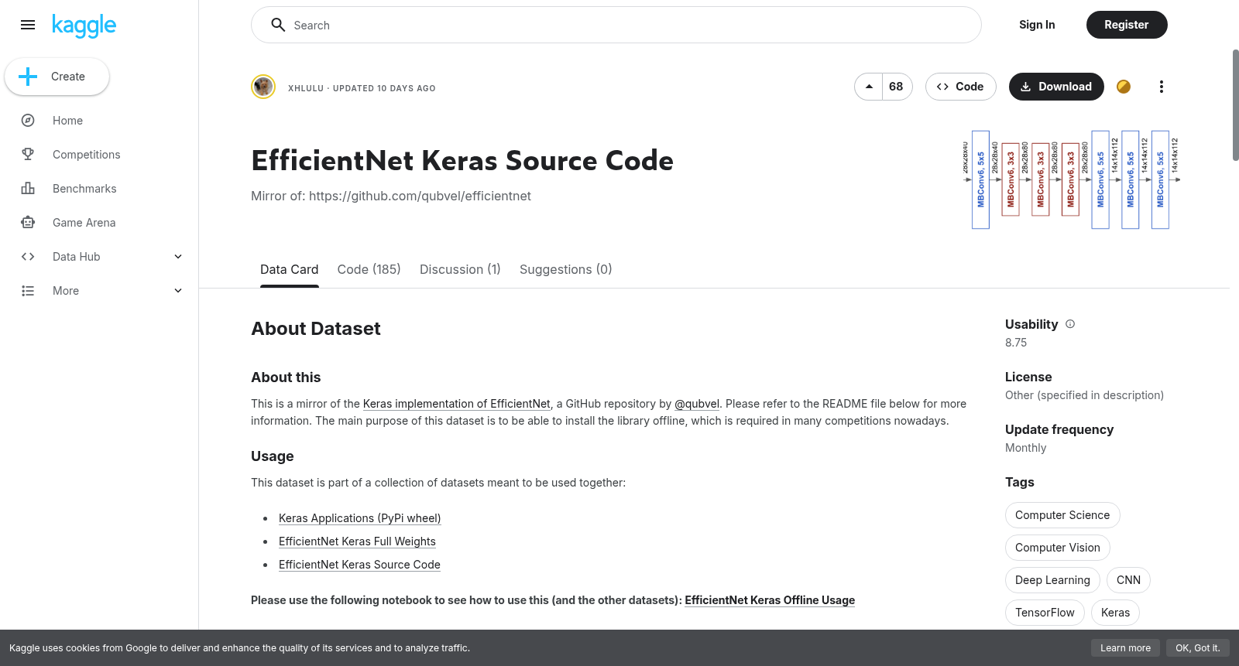Click the Computer Science tag
Viewport: 1239px width, 666px height.
(1062, 515)
